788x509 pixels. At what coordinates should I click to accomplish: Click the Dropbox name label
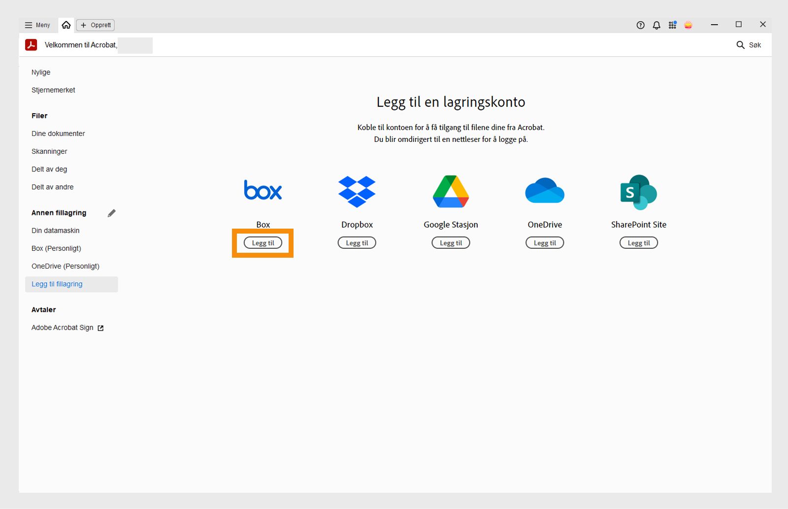(x=357, y=225)
